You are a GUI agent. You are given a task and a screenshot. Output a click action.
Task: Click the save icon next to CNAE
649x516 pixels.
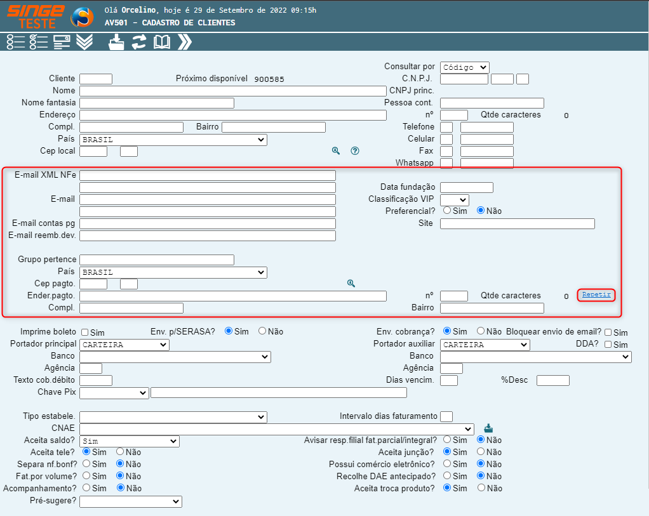click(x=488, y=428)
